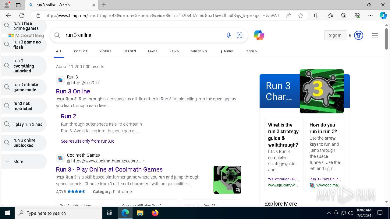
Task: Select 'run 3 online unblocked' suggestion
Action: coord(24,143)
